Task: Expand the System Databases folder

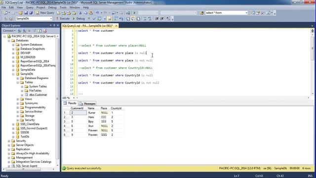Action: [x=13, y=45]
